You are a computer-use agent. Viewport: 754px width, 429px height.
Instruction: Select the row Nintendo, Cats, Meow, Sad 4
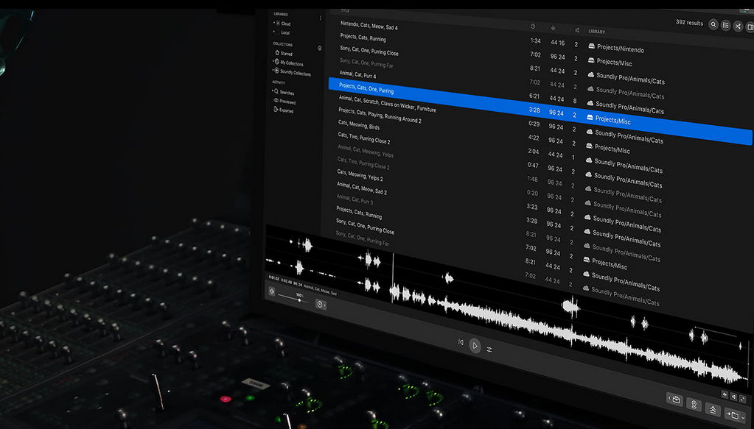pyautogui.click(x=369, y=25)
